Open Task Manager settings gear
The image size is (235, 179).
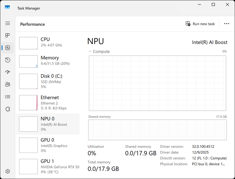pos(8,171)
